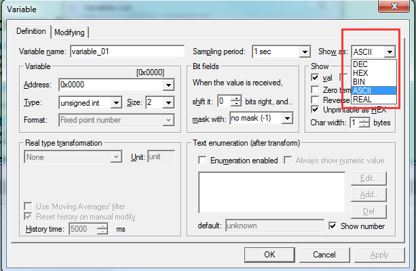Open the Type dropdown showing unsigned int
Viewport: 416px width, 271px height.
point(116,103)
